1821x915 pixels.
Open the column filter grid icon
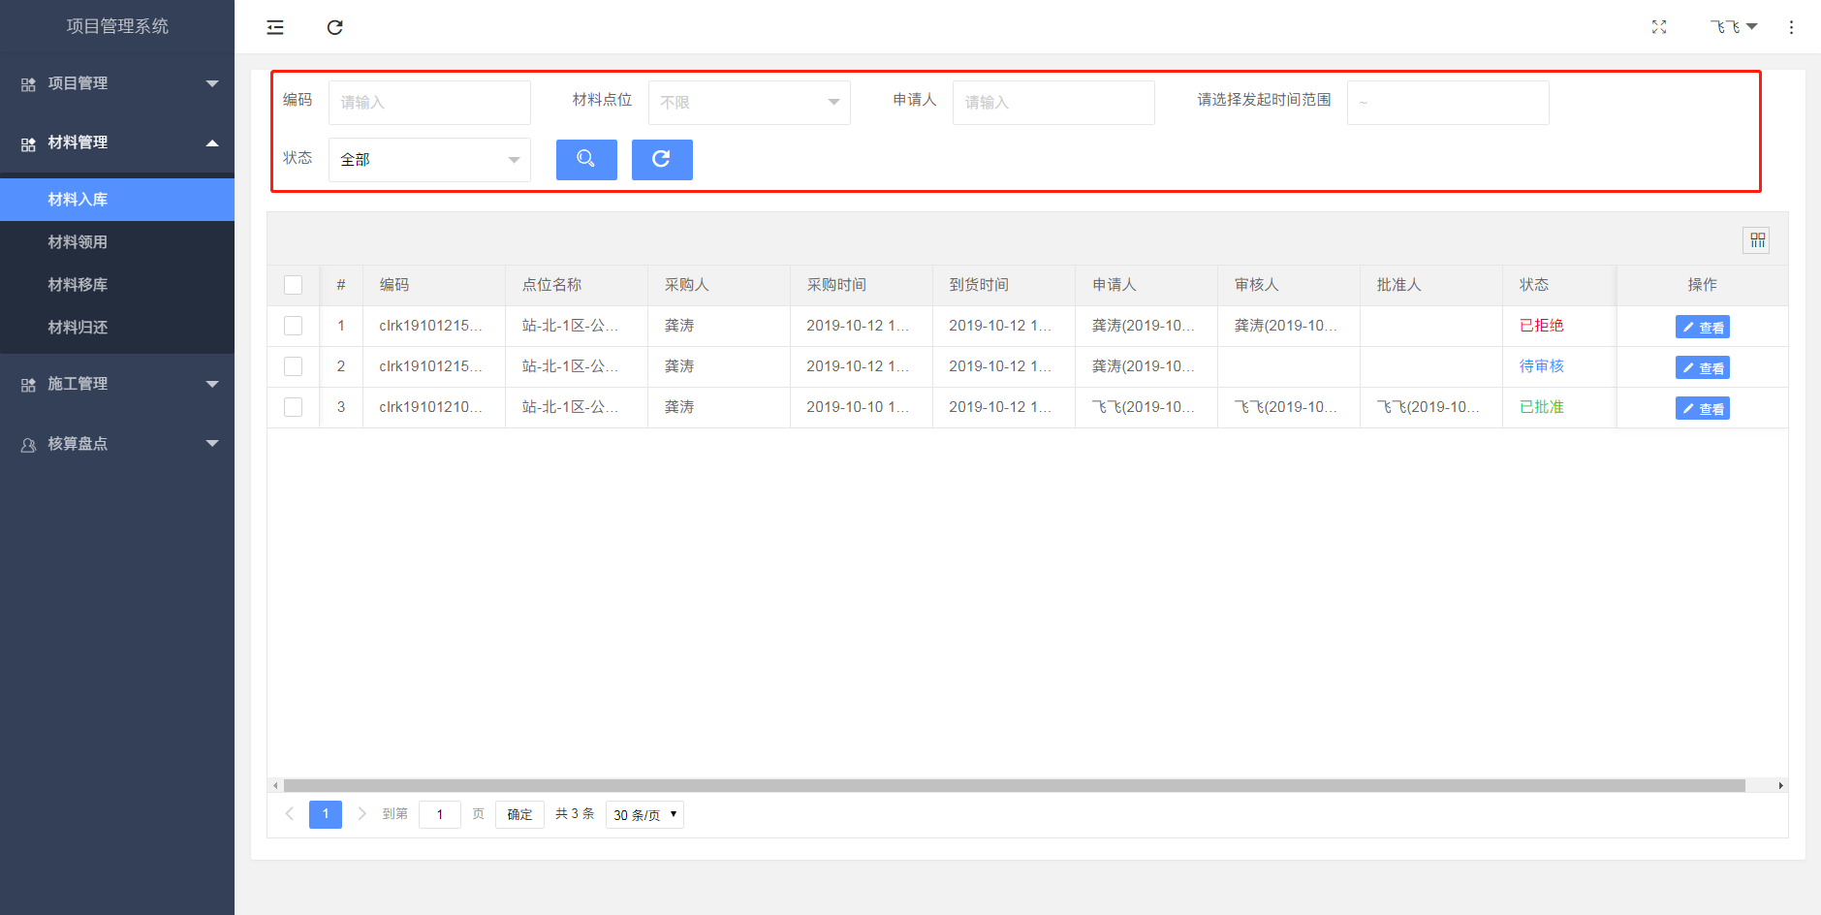1757,239
